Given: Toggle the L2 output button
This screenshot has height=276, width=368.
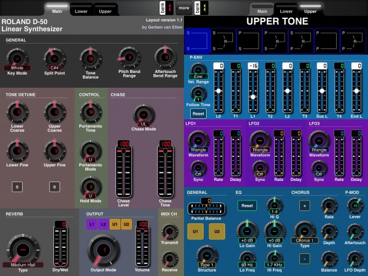Looking at the screenshot, I should (103, 224).
